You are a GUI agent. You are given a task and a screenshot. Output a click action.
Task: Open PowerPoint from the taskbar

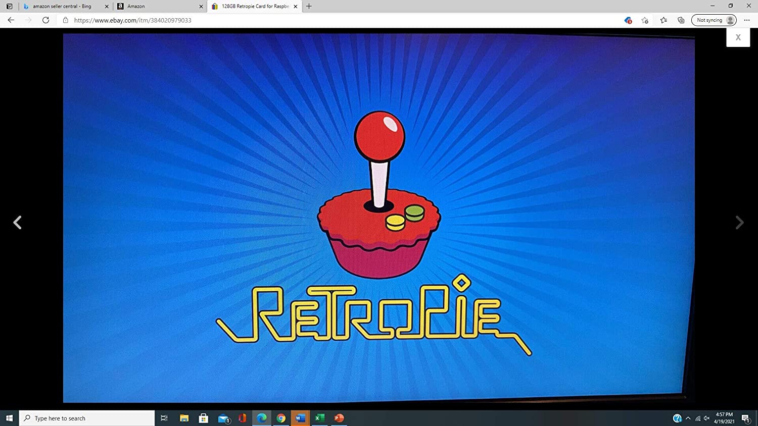click(339, 418)
